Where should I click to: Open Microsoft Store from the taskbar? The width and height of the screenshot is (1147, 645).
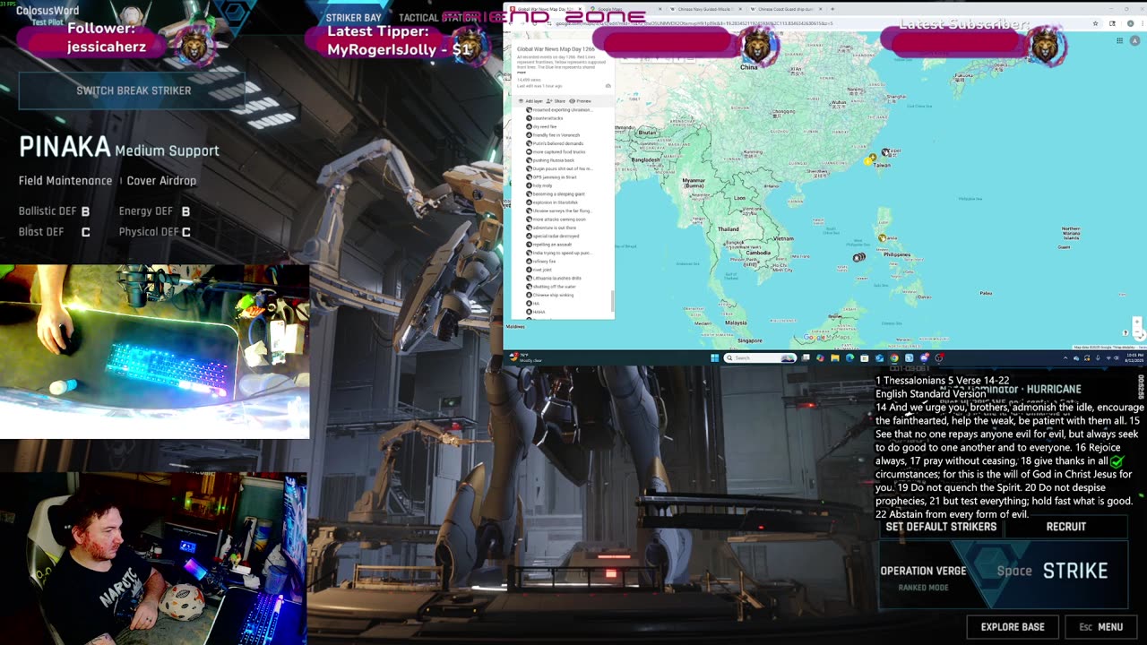(864, 358)
